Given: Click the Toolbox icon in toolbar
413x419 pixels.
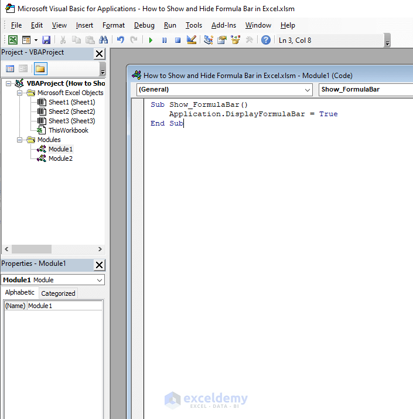Looking at the screenshot, I should click(249, 40).
